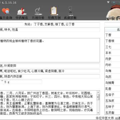
Task: Click the source description text box
Action: pyautogui.click(x=50, y=50)
